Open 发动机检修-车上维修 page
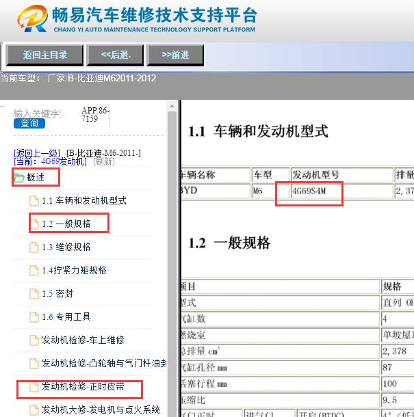This screenshot has height=417, width=414. 83,340
